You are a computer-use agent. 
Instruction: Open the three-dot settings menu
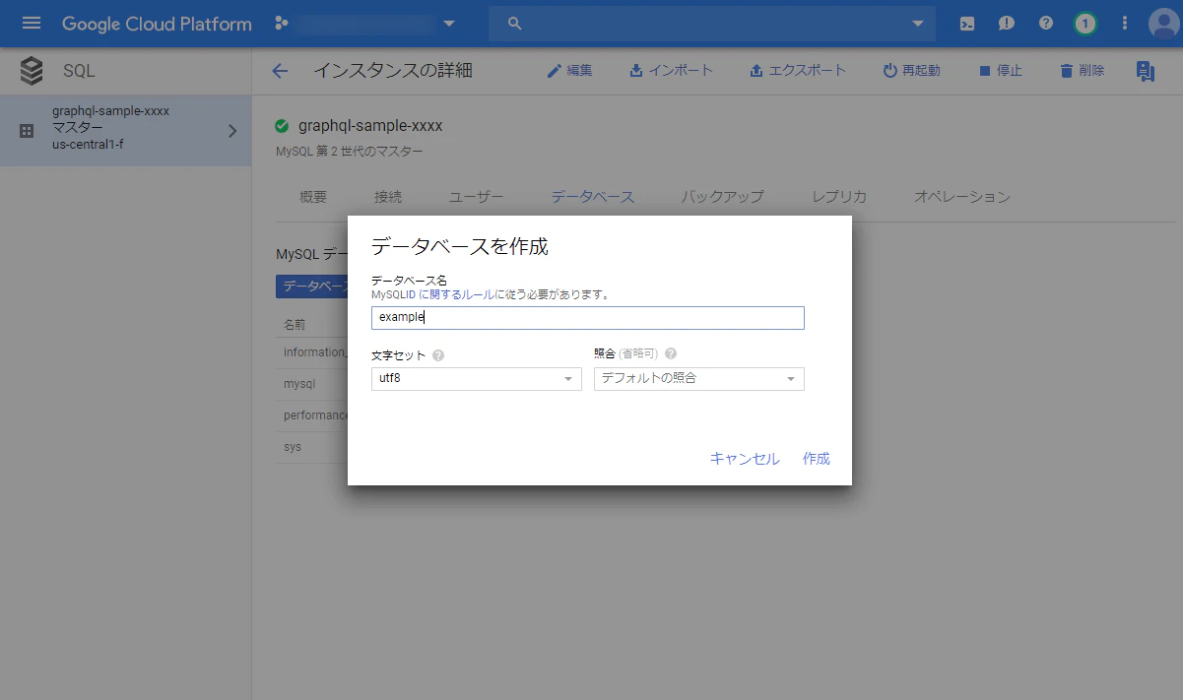pos(1125,24)
